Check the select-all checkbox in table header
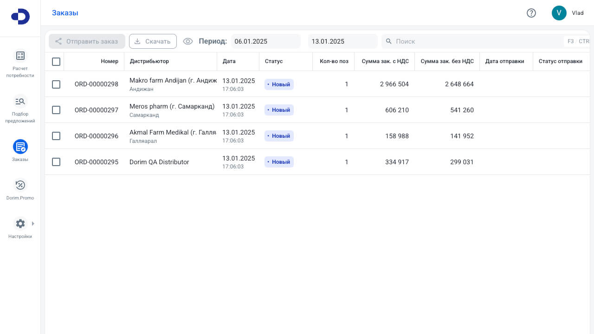Image resolution: width=594 pixels, height=334 pixels. pyautogui.click(x=56, y=61)
